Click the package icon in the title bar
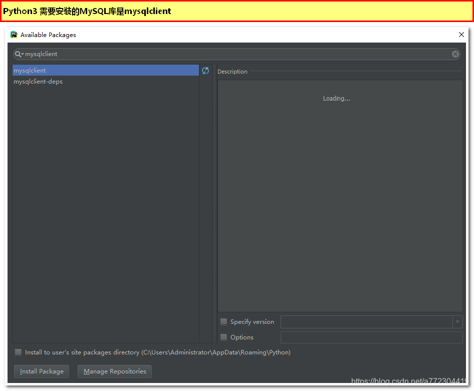This screenshot has height=391, width=474. [14, 35]
